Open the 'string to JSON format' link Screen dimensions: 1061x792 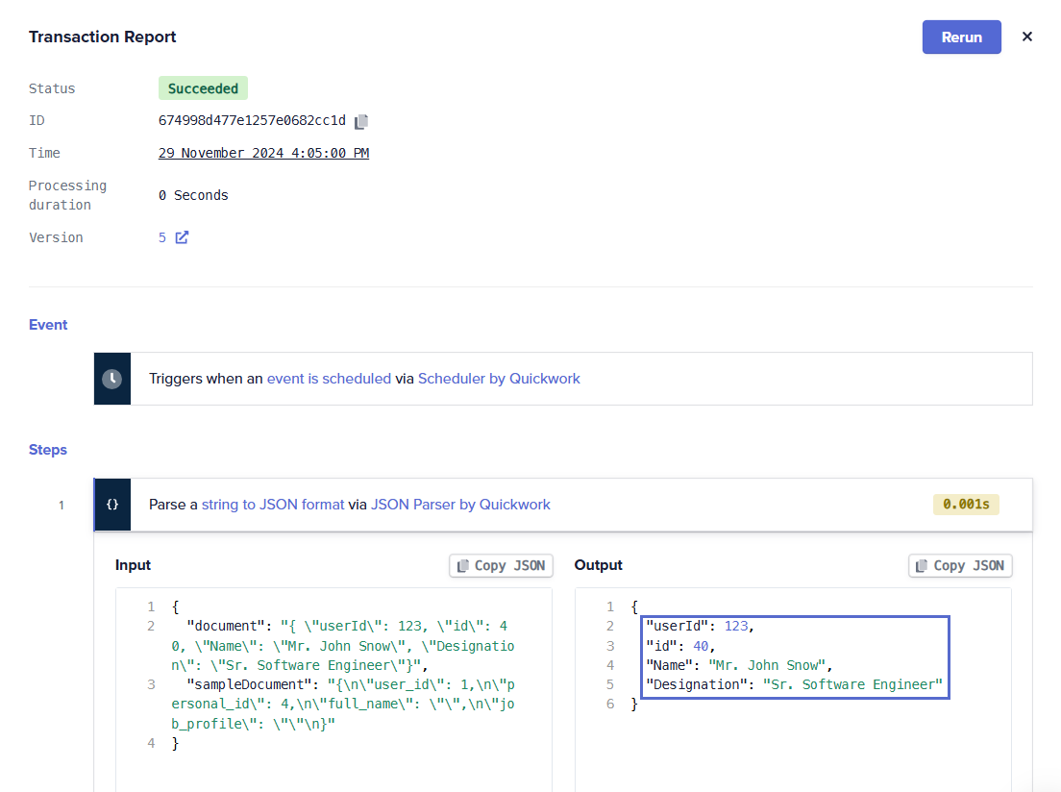point(273,505)
